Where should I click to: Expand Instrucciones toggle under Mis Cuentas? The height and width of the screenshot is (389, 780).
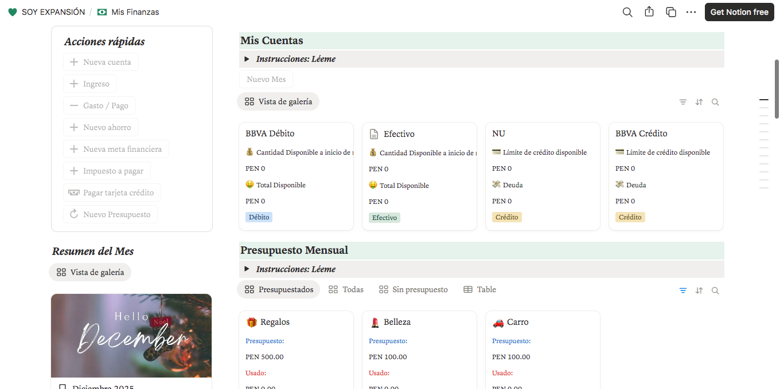tap(247, 59)
